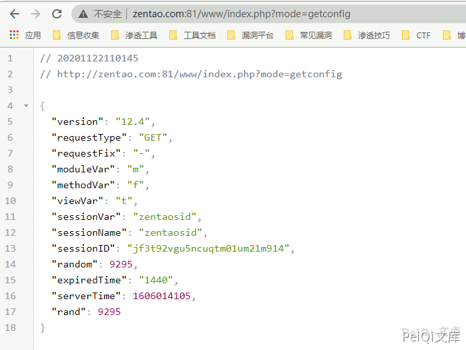Click the "12.4" version value
The height and width of the screenshot is (350, 466).
click(134, 122)
